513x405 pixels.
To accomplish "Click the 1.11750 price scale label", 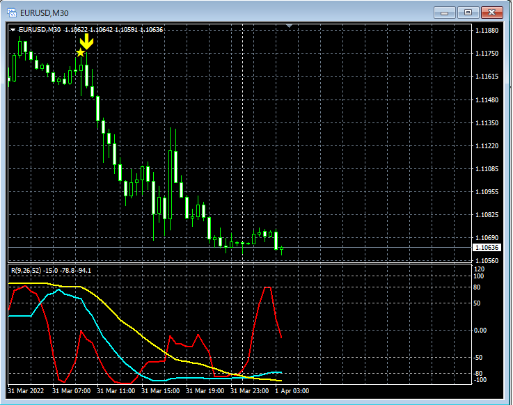I will click(x=487, y=54).
